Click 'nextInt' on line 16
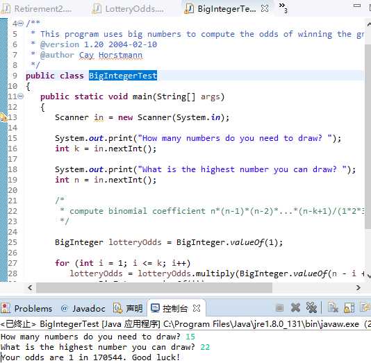Image resolution: width=371 pixels, height=363 pixels. click(125, 149)
